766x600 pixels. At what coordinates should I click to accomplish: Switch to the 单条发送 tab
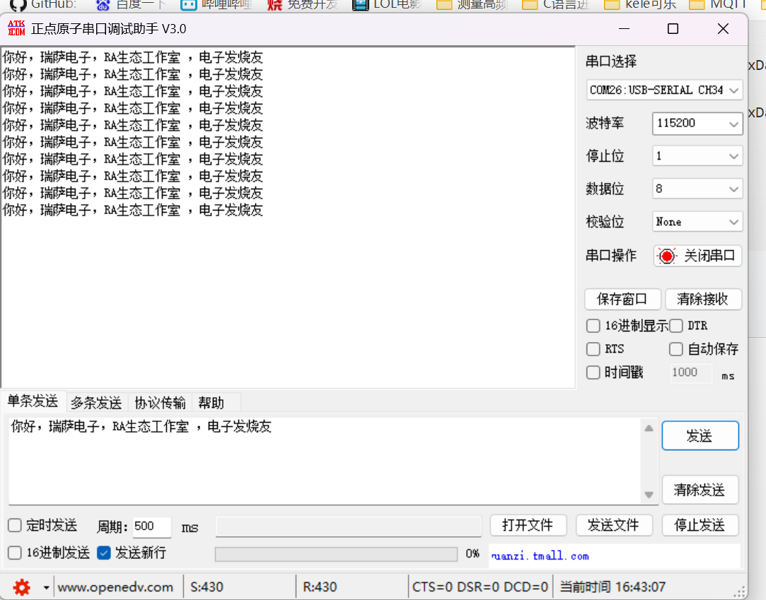pos(33,402)
